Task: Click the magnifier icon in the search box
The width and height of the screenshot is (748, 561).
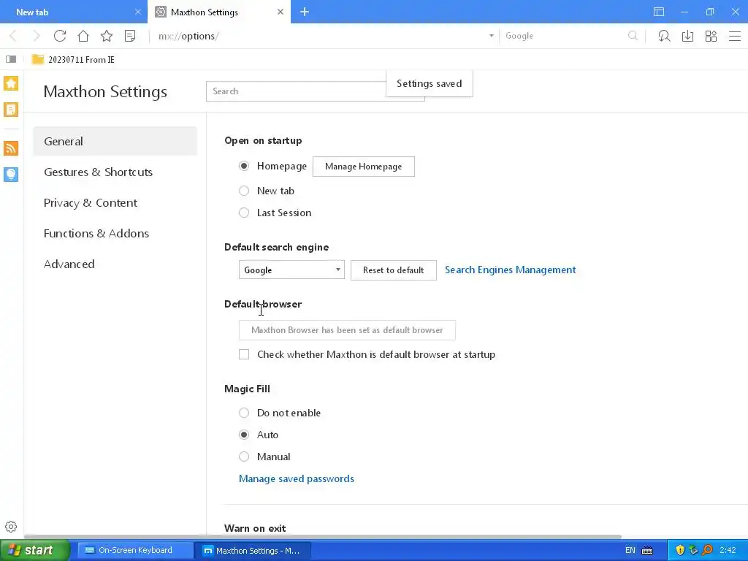Action: pos(633,36)
